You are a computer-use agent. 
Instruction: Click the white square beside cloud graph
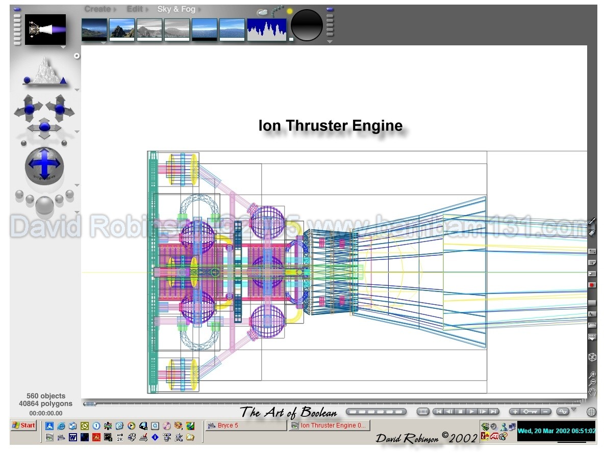[x=291, y=39]
